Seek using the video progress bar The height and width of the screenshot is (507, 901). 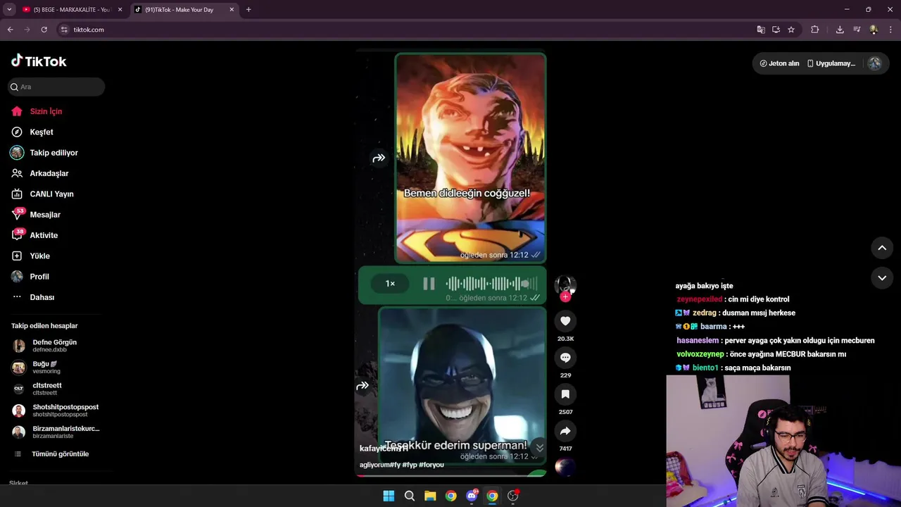(451, 475)
